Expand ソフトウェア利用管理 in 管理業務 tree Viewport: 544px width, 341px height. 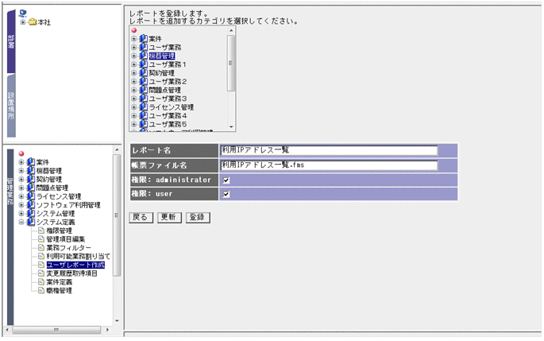pyautogui.click(x=21, y=205)
